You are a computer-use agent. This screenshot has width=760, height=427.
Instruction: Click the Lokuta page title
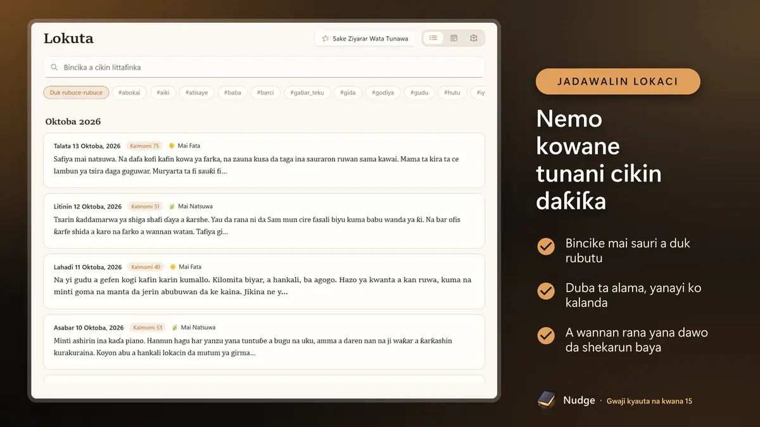pos(68,39)
